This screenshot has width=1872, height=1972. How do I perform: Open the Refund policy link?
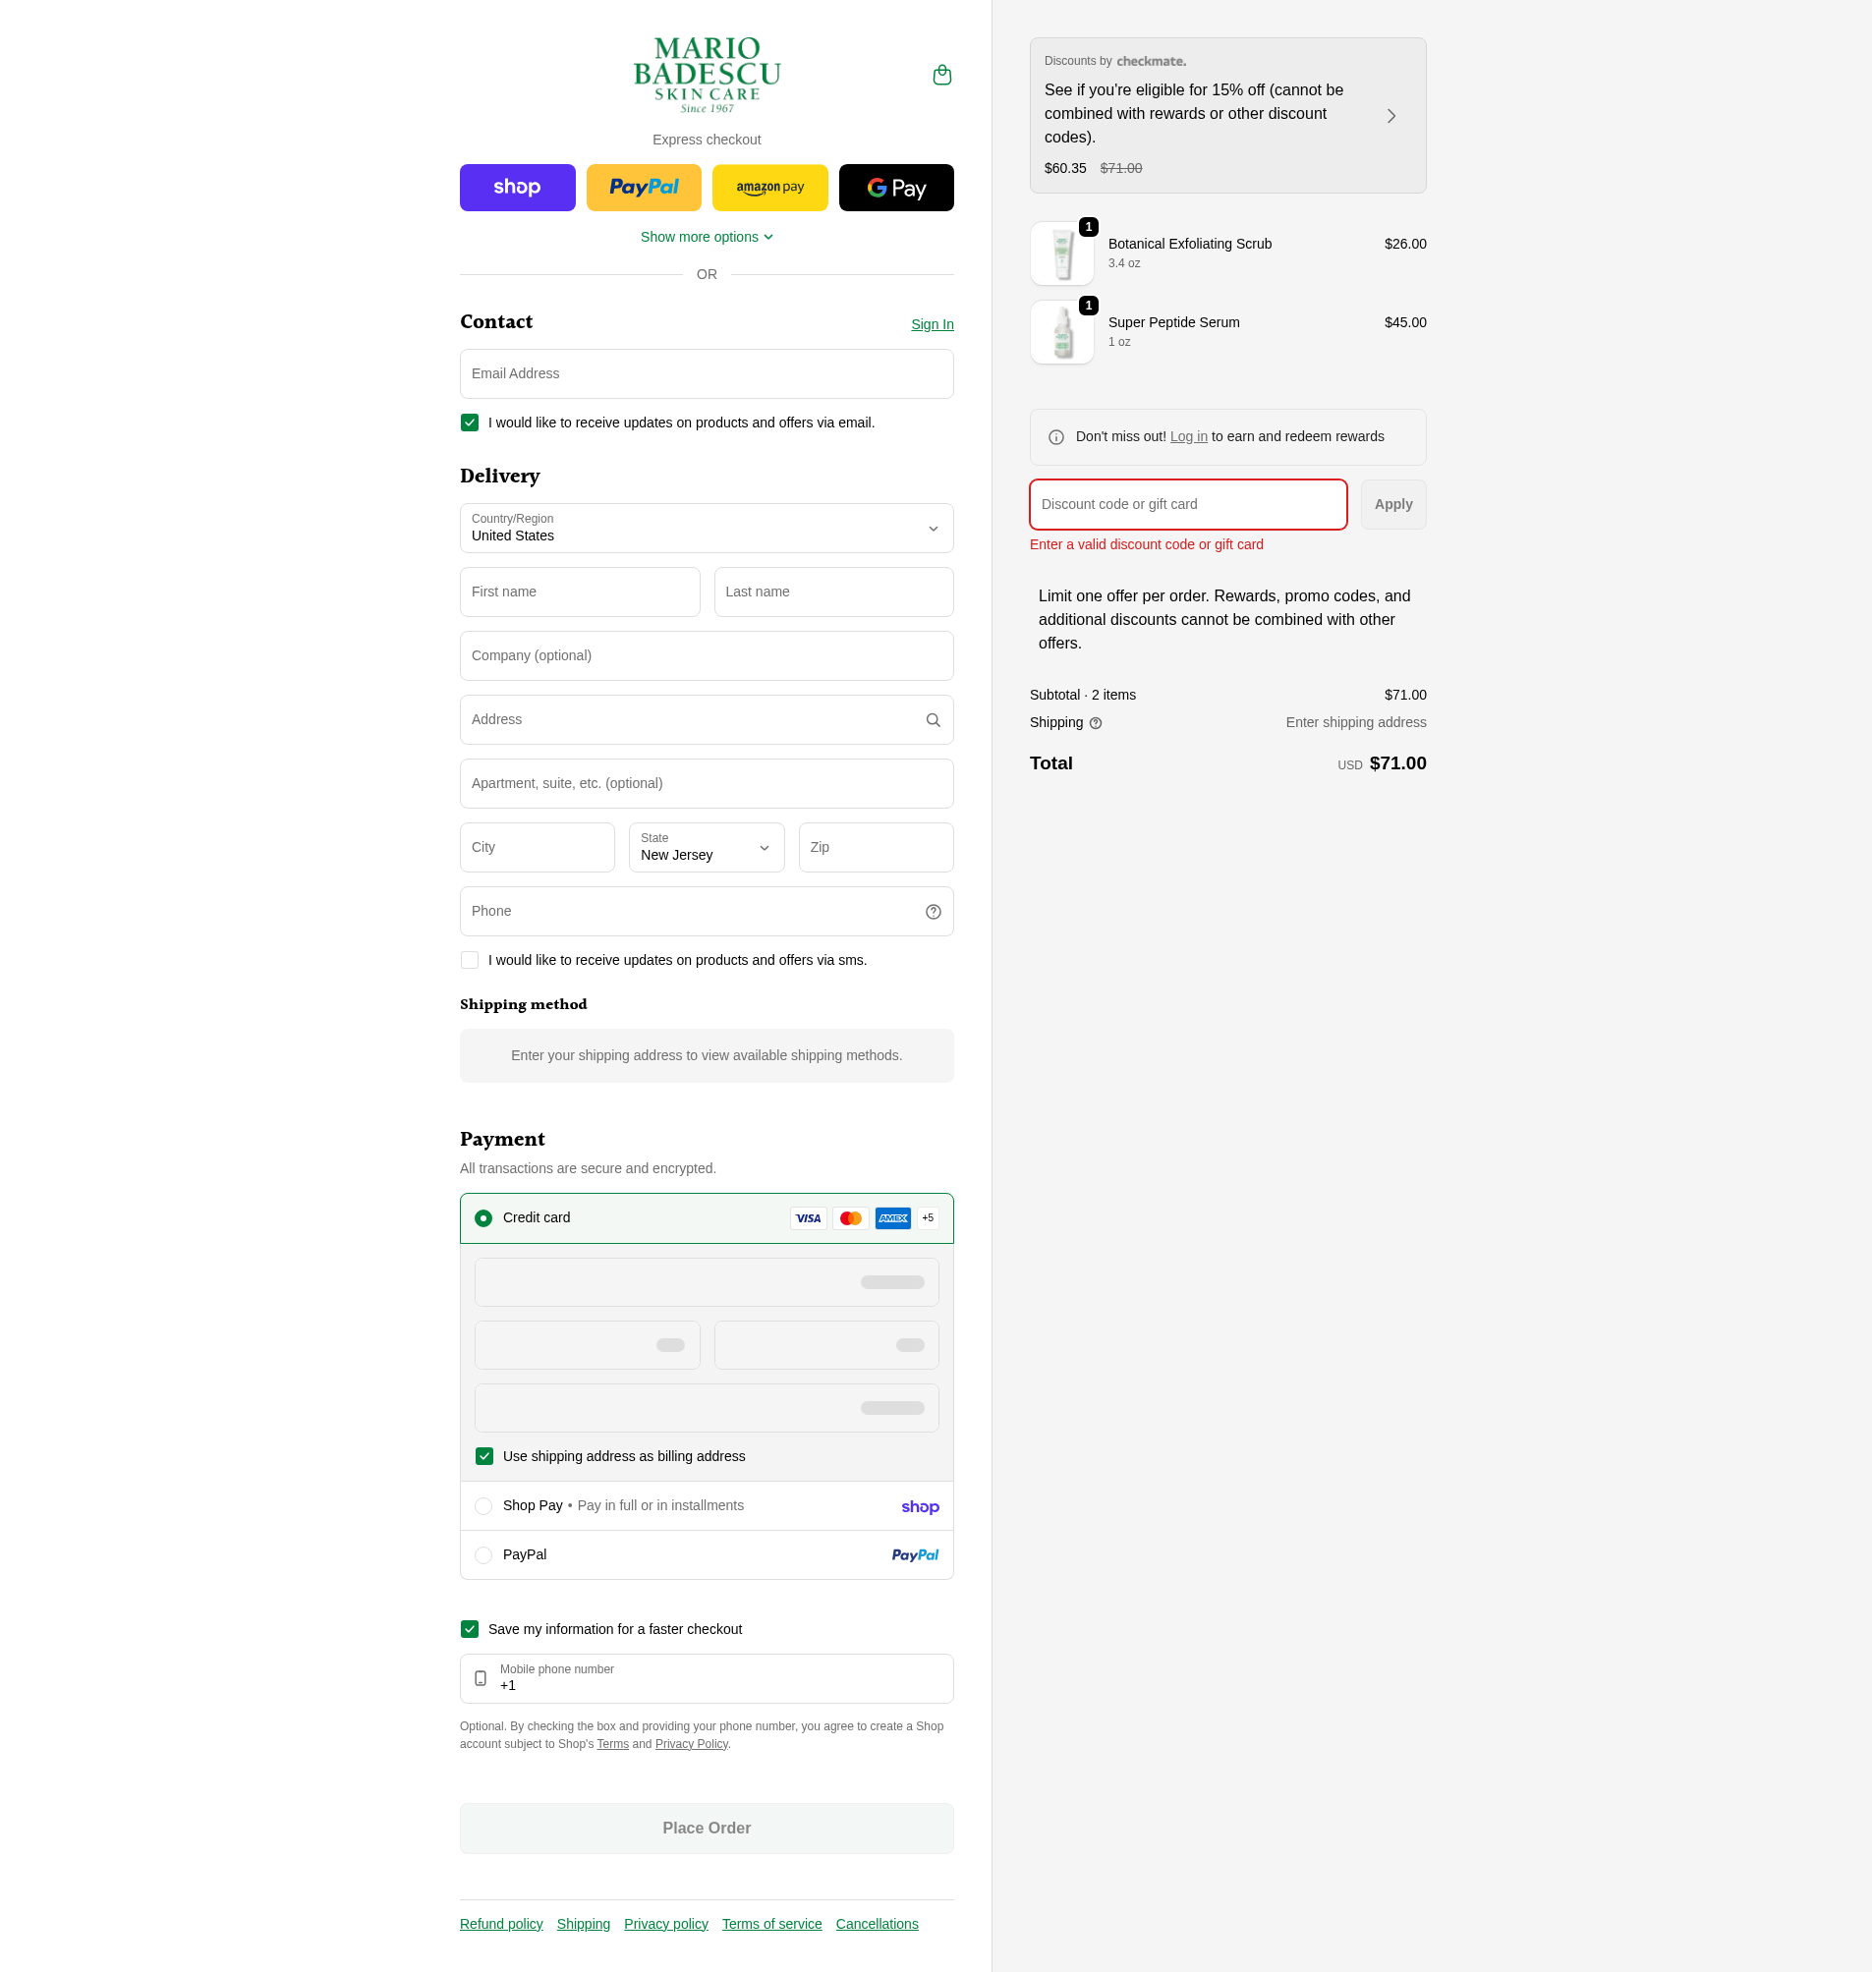pyautogui.click(x=501, y=1924)
